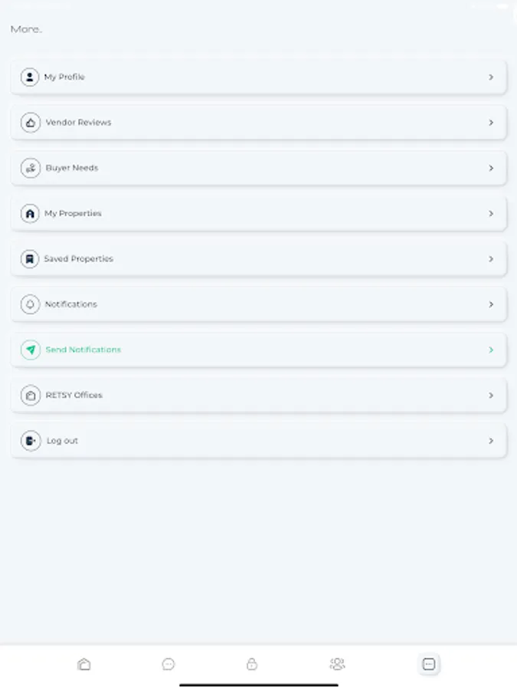Switch to the chat messages tab
The height and width of the screenshot is (690, 517).
(169, 665)
